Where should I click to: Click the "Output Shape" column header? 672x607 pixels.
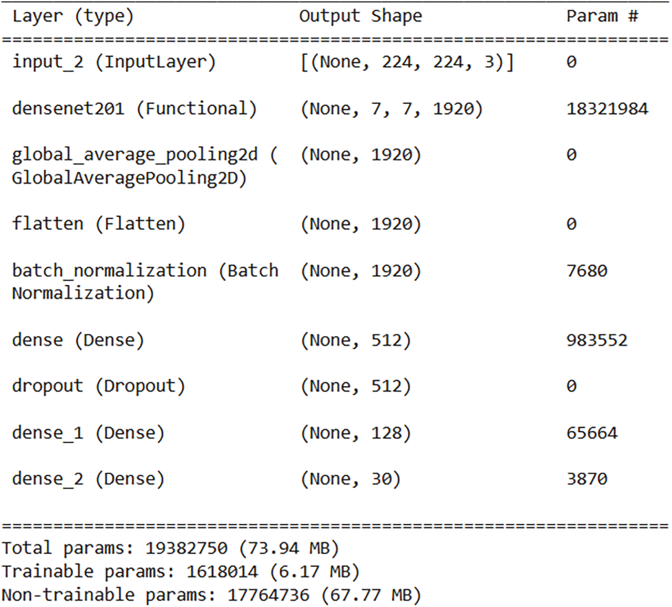(360, 16)
